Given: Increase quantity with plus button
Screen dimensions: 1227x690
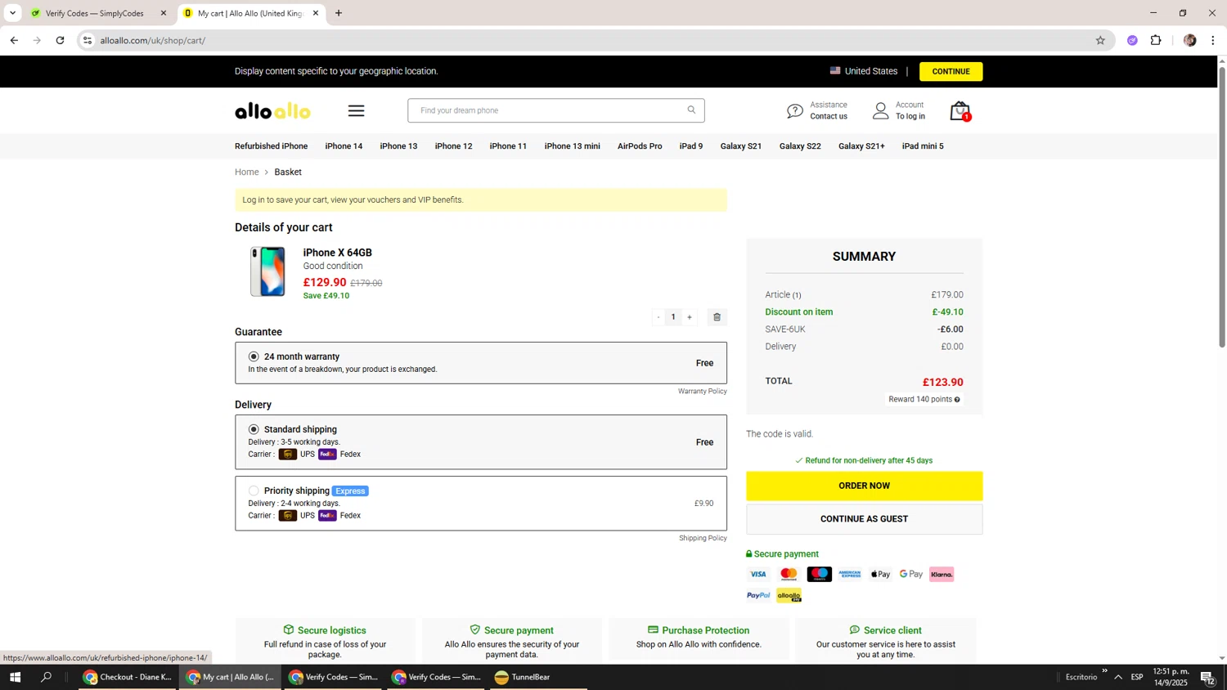Looking at the screenshot, I should point(690,317).
